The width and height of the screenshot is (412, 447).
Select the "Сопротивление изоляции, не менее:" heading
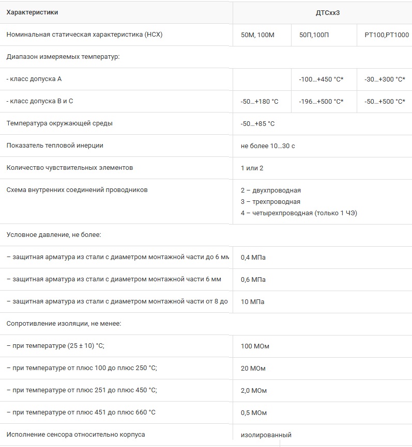pos(64,324)
